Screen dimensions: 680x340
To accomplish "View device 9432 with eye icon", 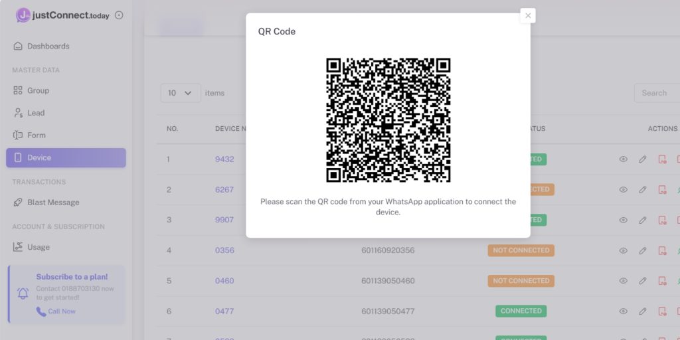I will [x=623, y=159].
